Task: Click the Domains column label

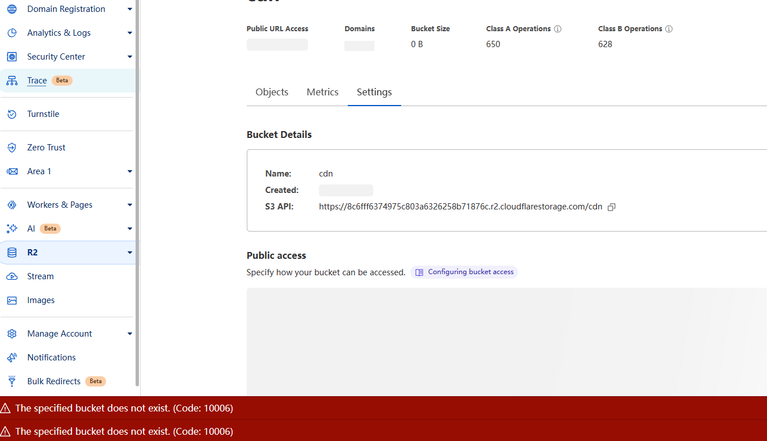Action: [360, 29]
